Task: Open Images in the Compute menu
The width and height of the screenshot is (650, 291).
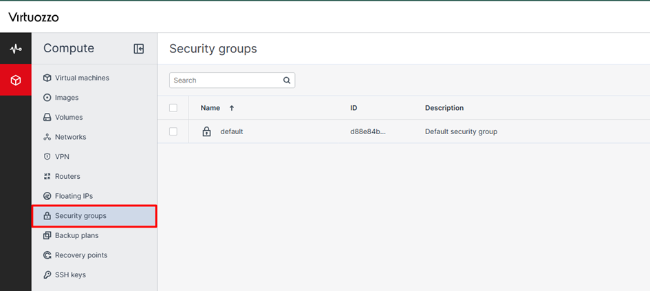Action: pos(67,98)
